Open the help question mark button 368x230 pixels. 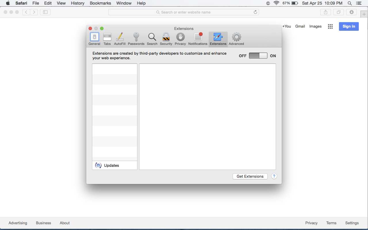point(274,176)
